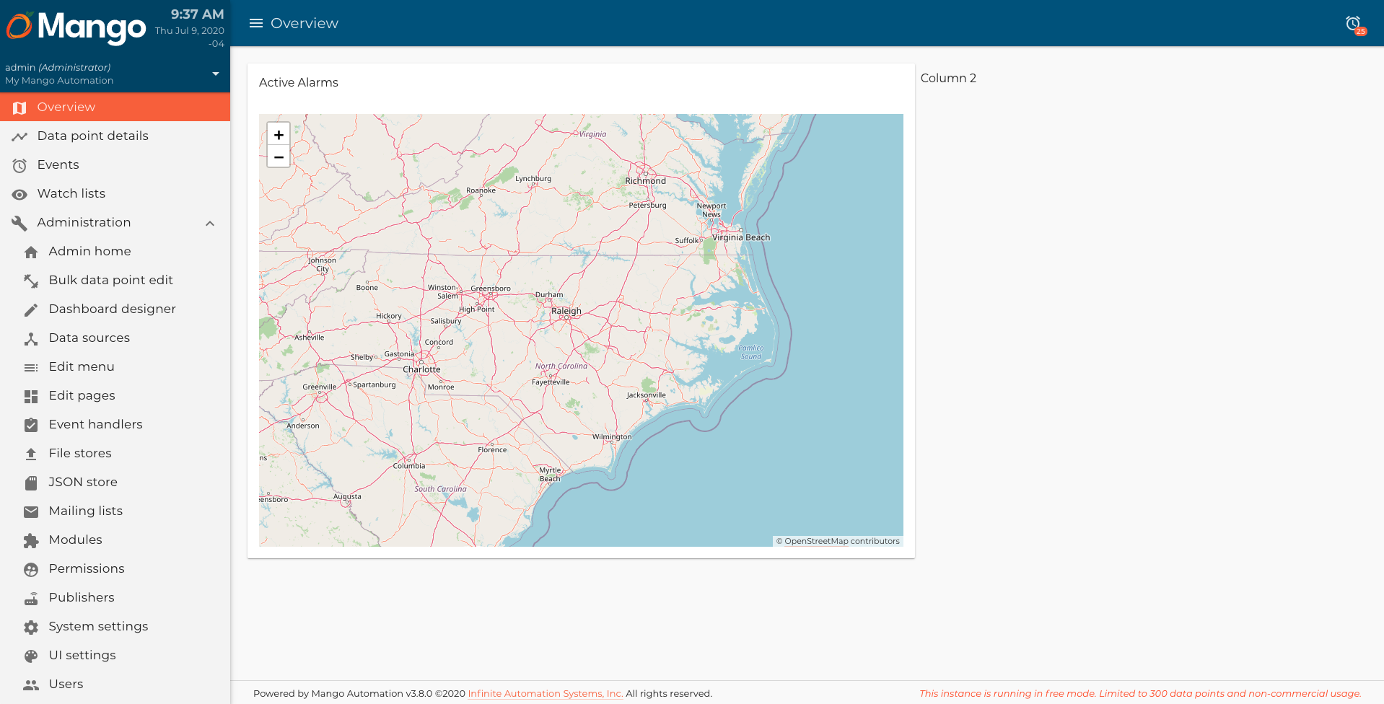Image resolution: width=1384 pixels, height=704 pixels.
Task: Click the Bulk data point edit icon
Action: 31,281
